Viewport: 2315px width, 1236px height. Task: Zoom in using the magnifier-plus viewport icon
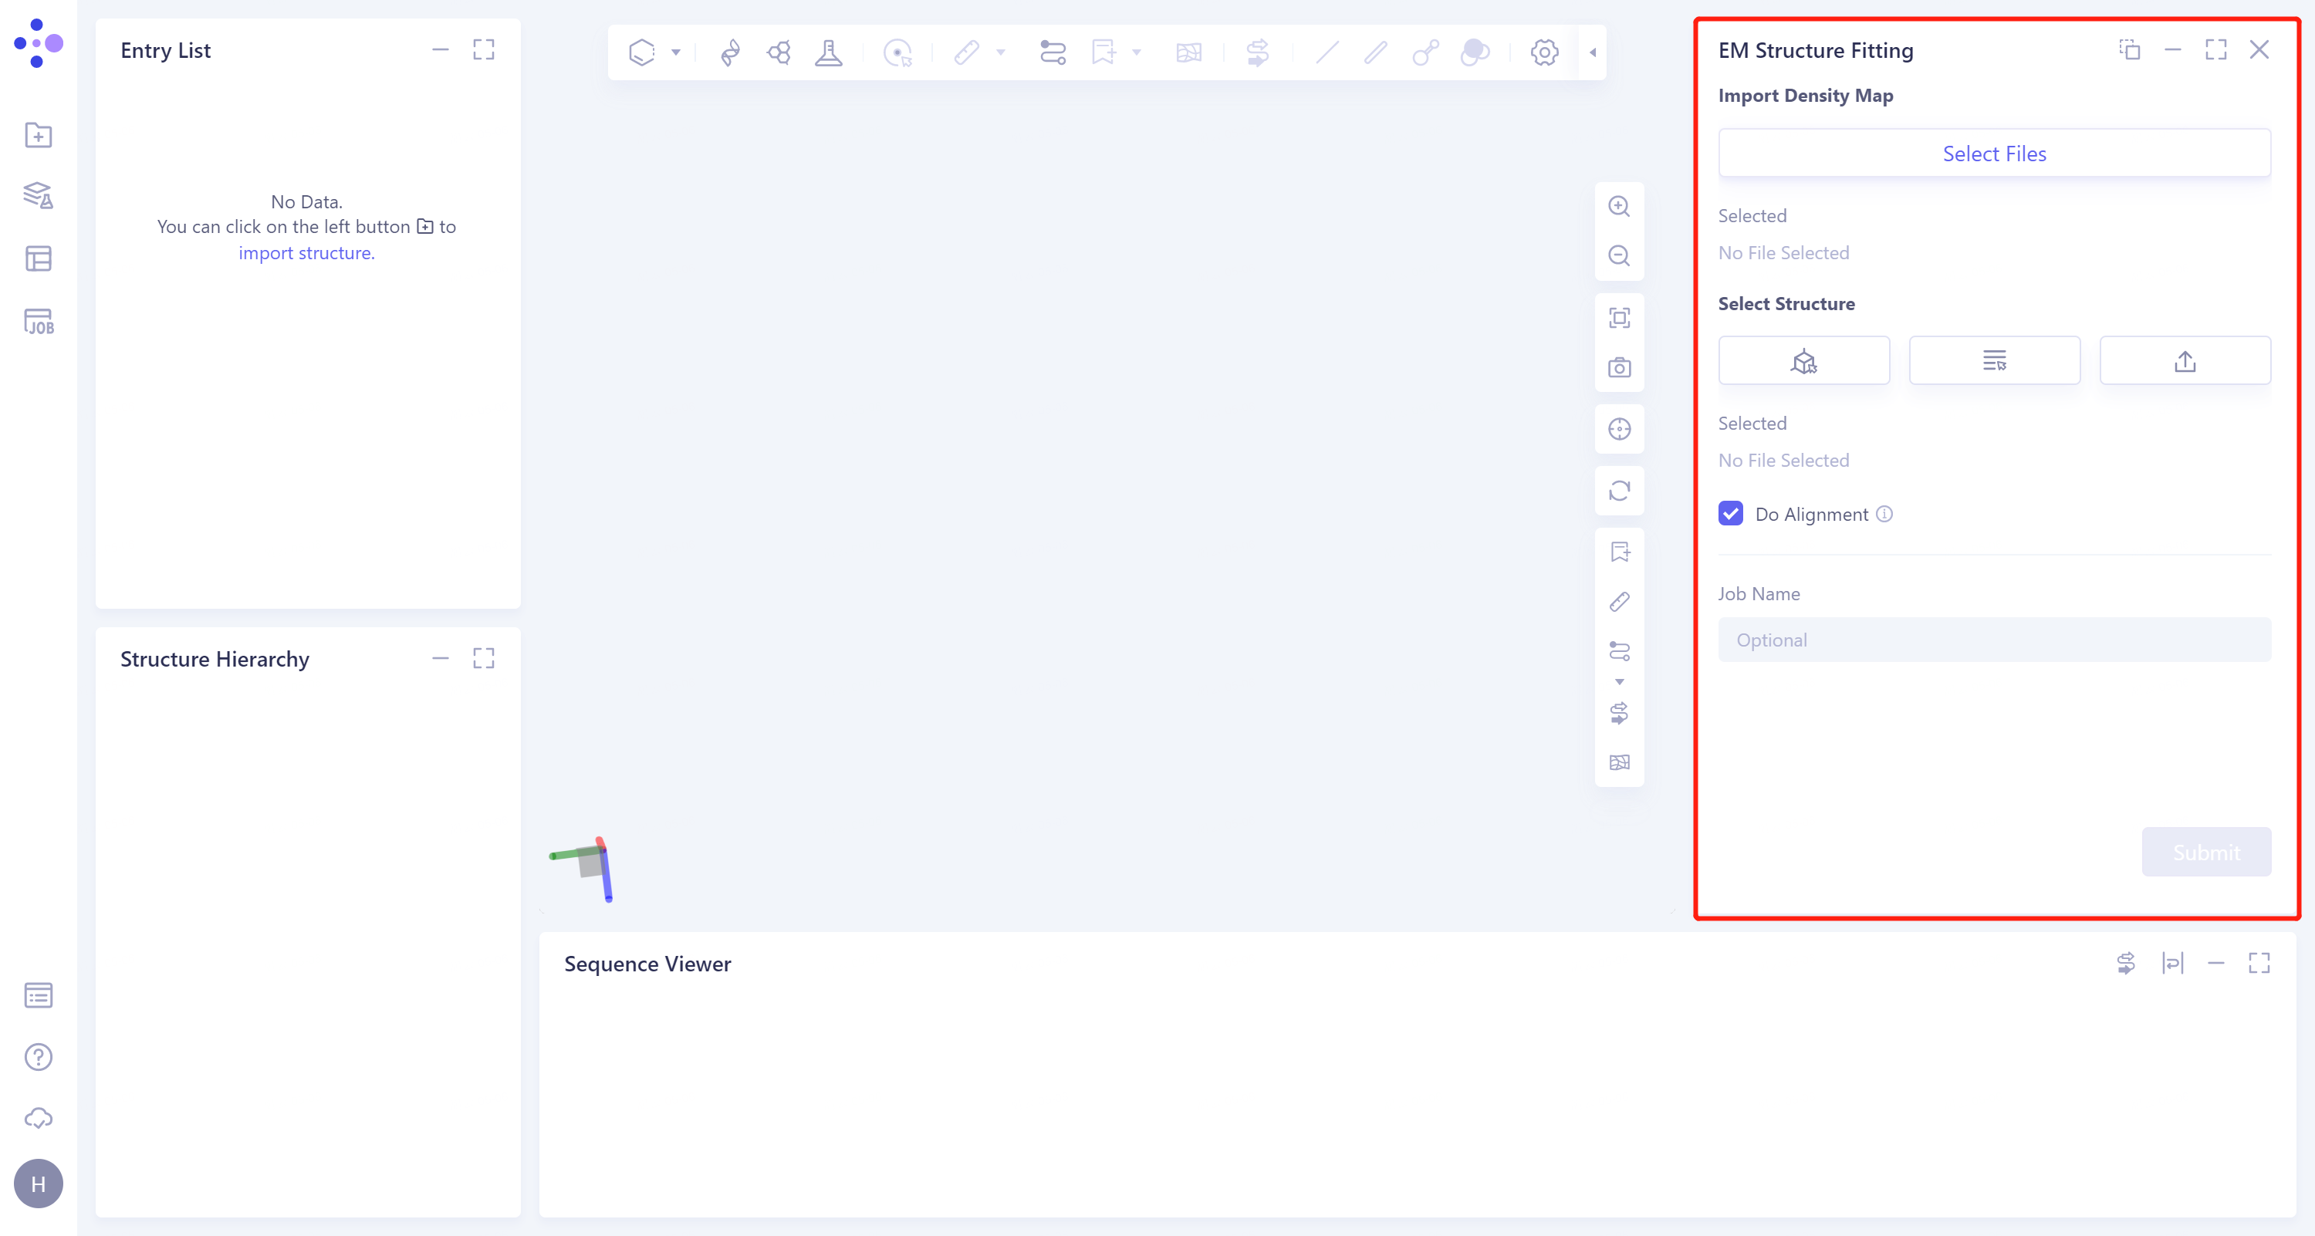pyautogui.click(x=1620, y=207)
